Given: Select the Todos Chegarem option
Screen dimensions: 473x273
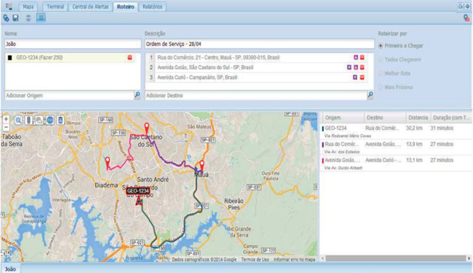Looking at the screenshot, I should tap(381, 60).
